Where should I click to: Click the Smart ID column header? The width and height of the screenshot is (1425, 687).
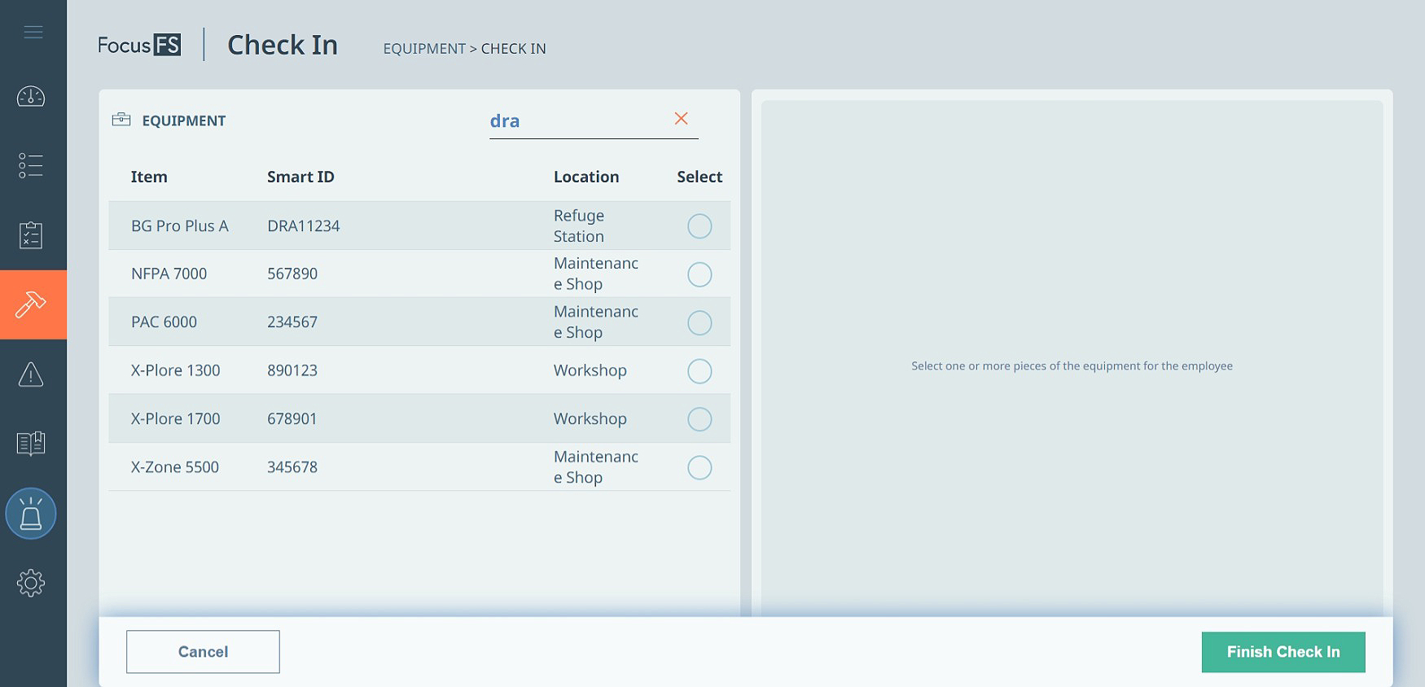pyautogui.click(x=300, y=177)
